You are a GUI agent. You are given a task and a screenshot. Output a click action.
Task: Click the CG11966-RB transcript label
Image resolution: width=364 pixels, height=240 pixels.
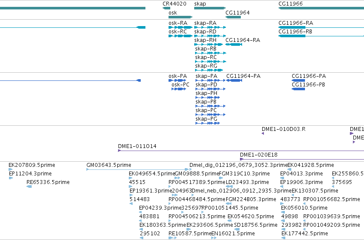click(295, 32)
